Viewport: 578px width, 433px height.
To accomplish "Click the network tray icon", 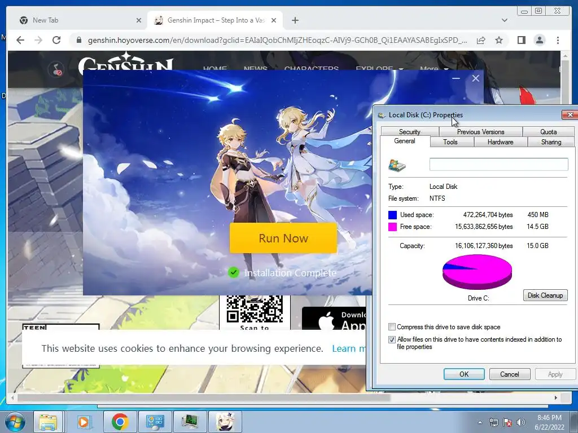I will point(493,422).
